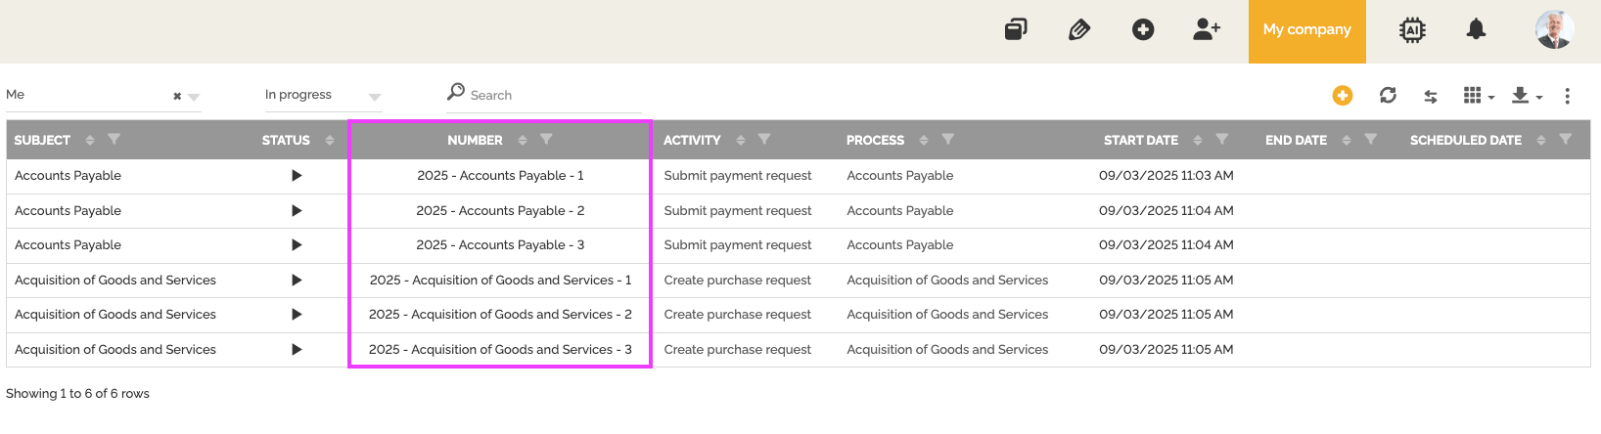Viewport: 1601px width, 434px height.
Task: Open the user profile avatar
Action: click(1554, 29)
